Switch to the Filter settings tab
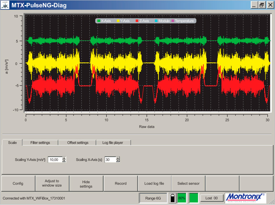Image resolution: width=275 pixels, height=205 pixels. pos(40,143)
